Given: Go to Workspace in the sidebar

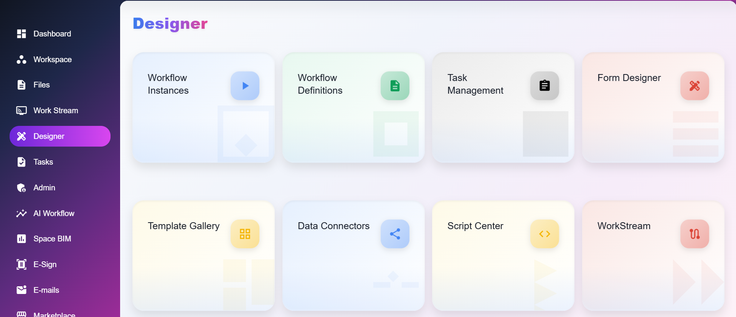Looking at the screenshot, I should 60,59.
